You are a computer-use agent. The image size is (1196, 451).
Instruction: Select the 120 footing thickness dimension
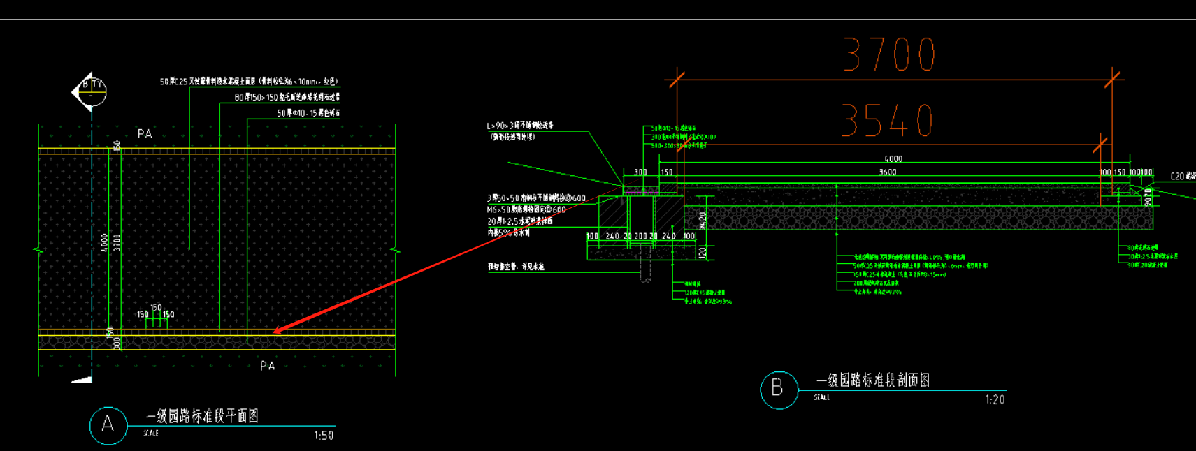(703, 251)
